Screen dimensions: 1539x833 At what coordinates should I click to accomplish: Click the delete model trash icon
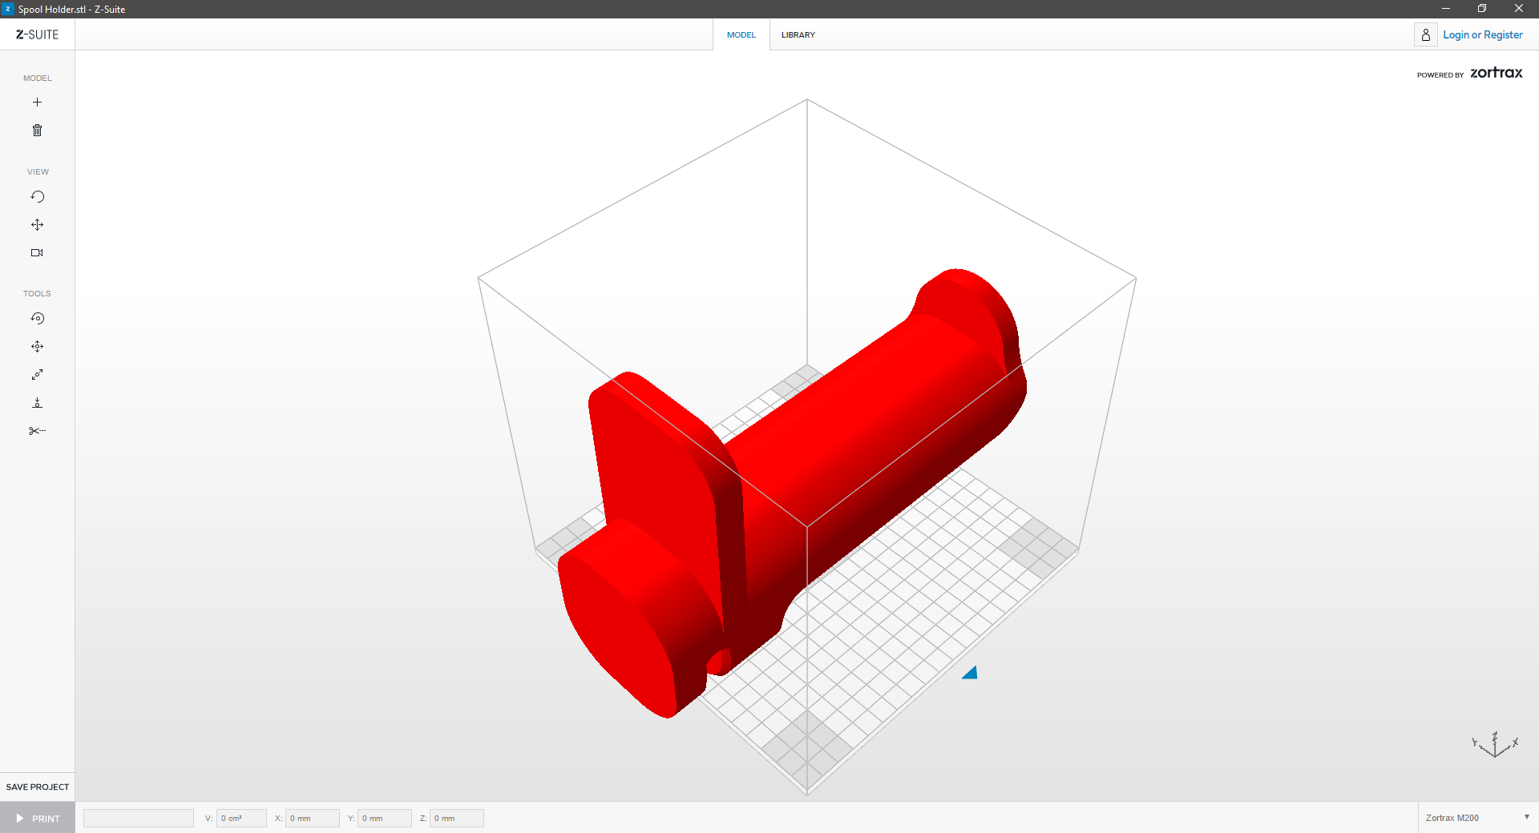[37, 131]
